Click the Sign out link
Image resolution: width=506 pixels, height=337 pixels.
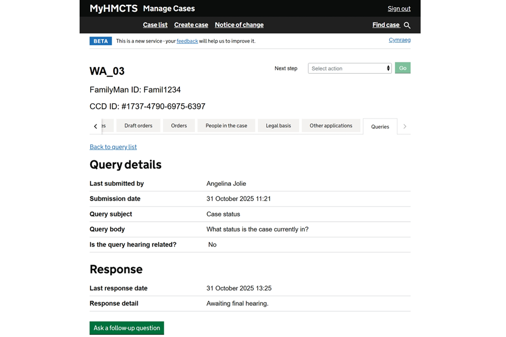pyautogui.click(x=399, y=8)
